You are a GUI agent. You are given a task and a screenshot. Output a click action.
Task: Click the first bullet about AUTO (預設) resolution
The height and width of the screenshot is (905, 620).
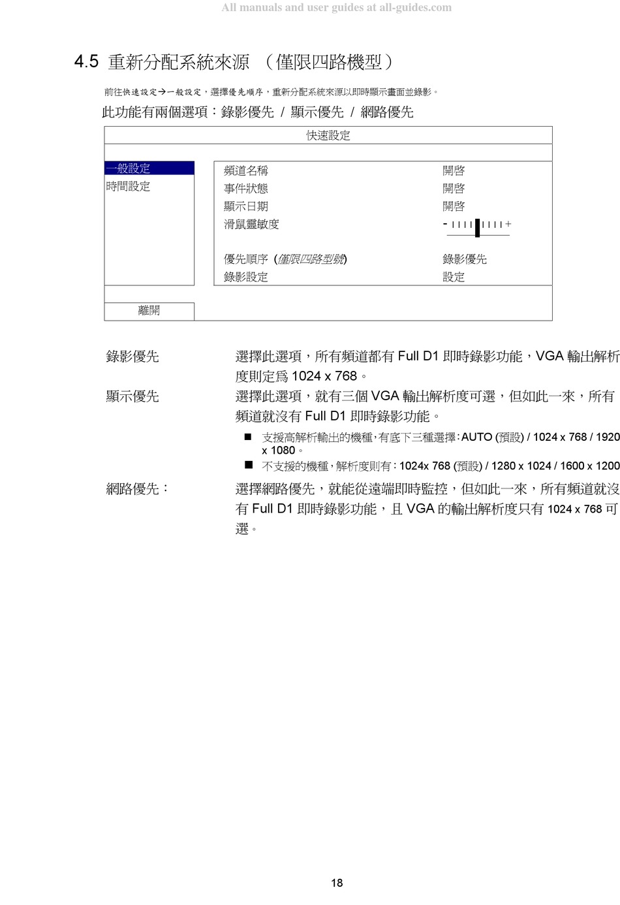(432, 443)
